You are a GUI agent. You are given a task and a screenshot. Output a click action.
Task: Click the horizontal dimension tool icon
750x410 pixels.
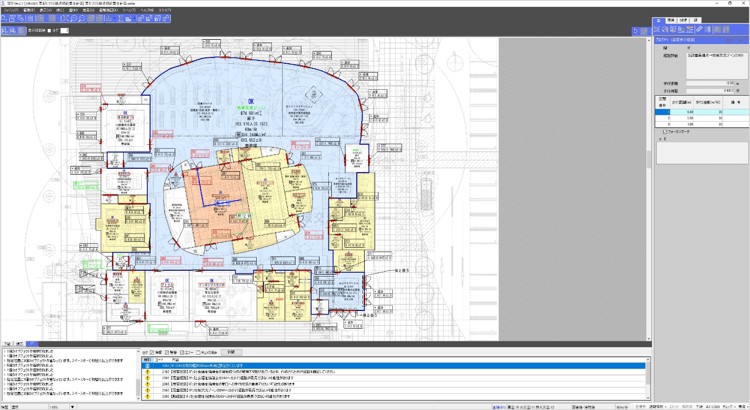[108, 18]
